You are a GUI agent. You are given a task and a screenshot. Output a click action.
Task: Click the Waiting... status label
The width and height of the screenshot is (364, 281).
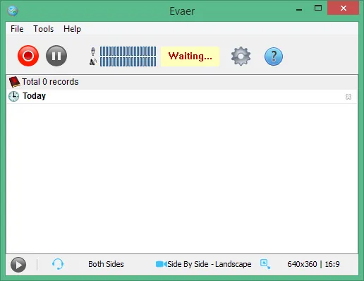pyautogui.click(x=190, y=56)
